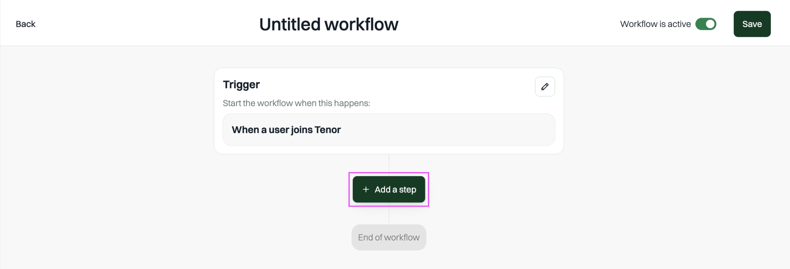Select the When a user joins Tenor trigger

(x=389, y=130)
